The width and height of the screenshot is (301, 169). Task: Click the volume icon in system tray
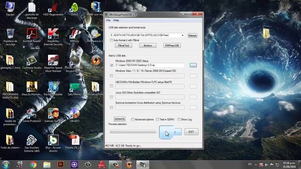(x=267, y=165)
